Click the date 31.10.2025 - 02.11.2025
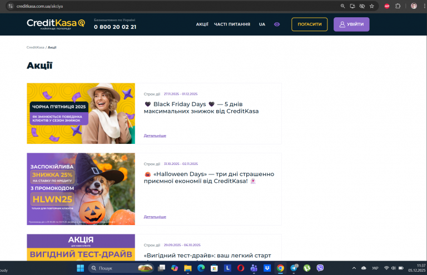This screenshot has height=275, width=427. (181, 164)
